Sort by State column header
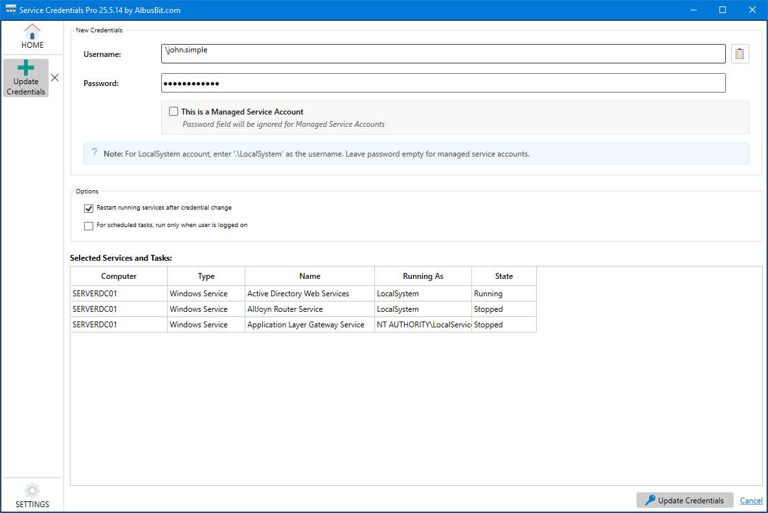The width and height of the screenshot is (768, 513). pos(504,276)
